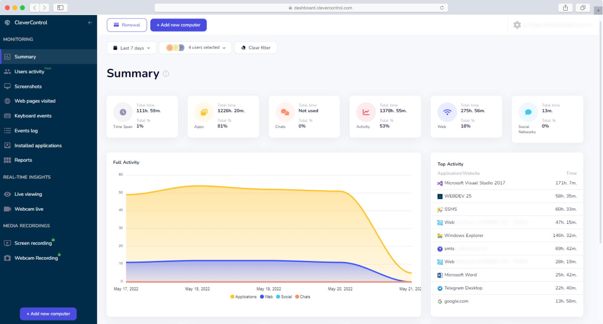The image size is (603, 324).
Task: Toggle Chats series in chart legend
Action: pyautogui.click(x=303, y=297)
